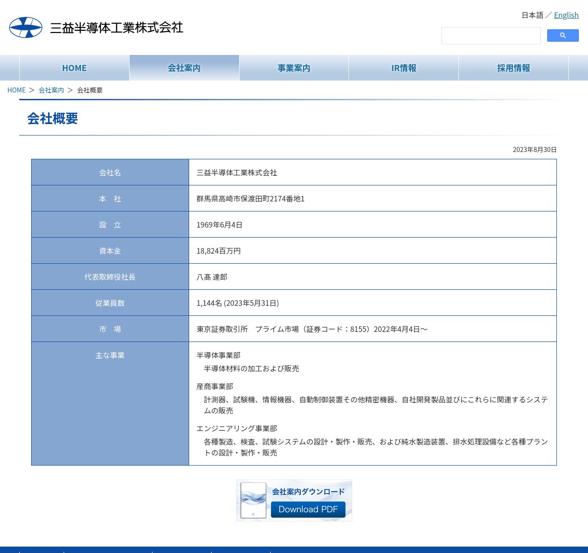The width and height of the screenshot is (588, 553).
Task: Click the address 群馬県高崎市保渡田町2174番地1
Action: tap(250, 199)
